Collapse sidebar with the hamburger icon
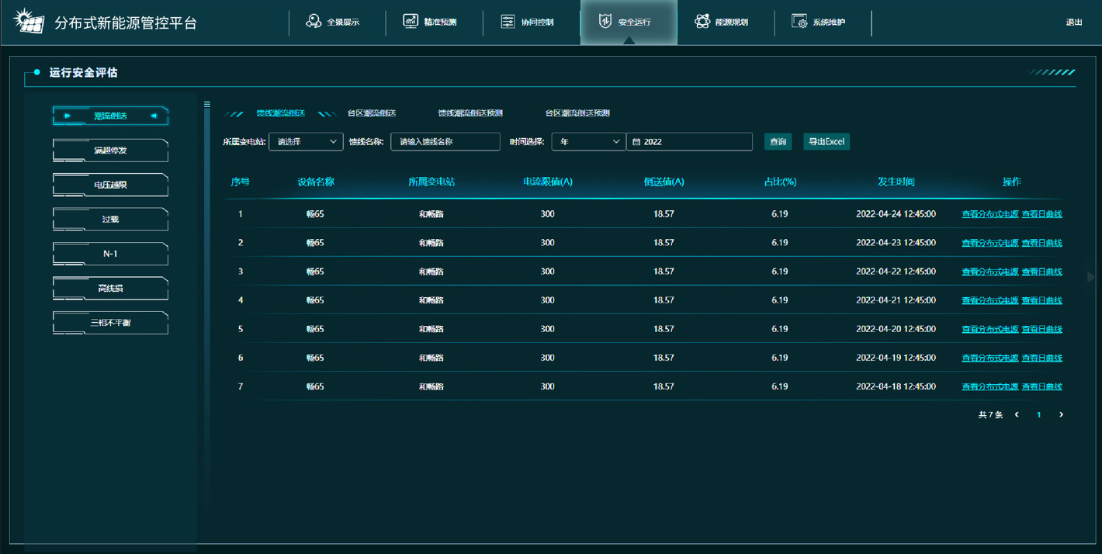This screenshot has height=554, width=1102. point(207,104)
